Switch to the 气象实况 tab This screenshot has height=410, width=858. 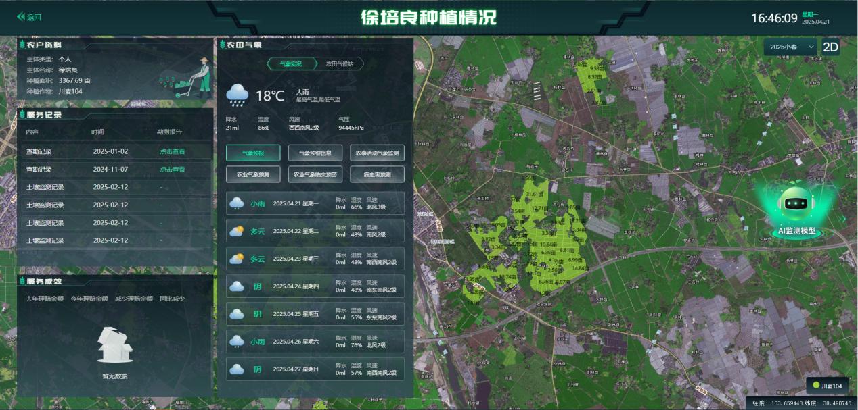tap(291, 63)
